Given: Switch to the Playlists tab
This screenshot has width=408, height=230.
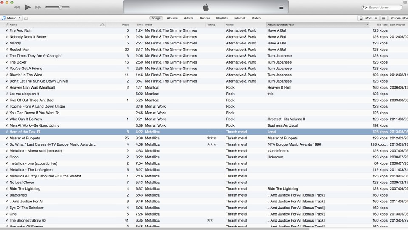Looking at the screenshot, I should click(222, 18).
